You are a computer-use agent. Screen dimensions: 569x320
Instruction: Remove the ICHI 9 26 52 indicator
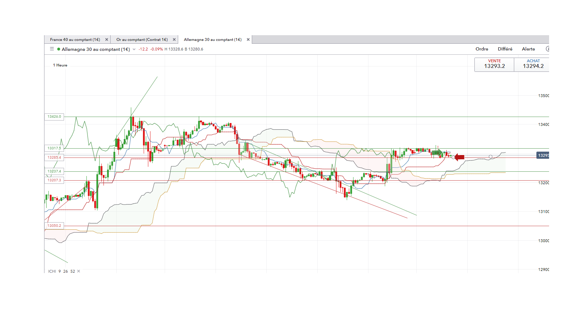[x=79, y=271]
